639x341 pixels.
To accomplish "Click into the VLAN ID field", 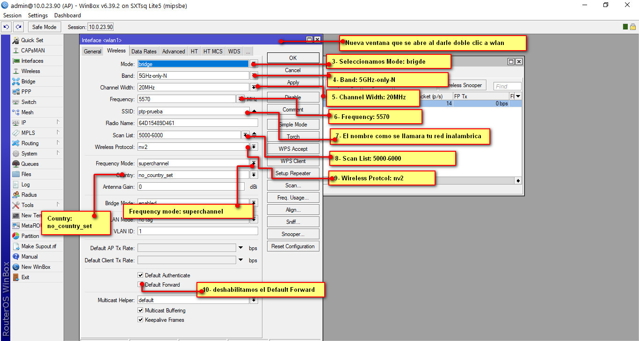I will click(x=197, y=231).
